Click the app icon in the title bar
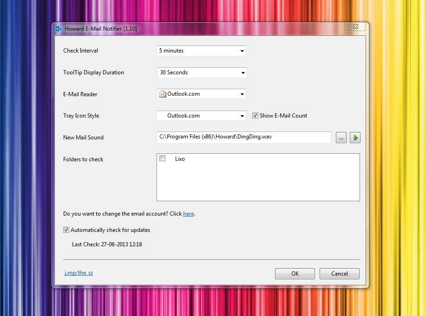The image size is (426, 316). click(x=59, y=28)
